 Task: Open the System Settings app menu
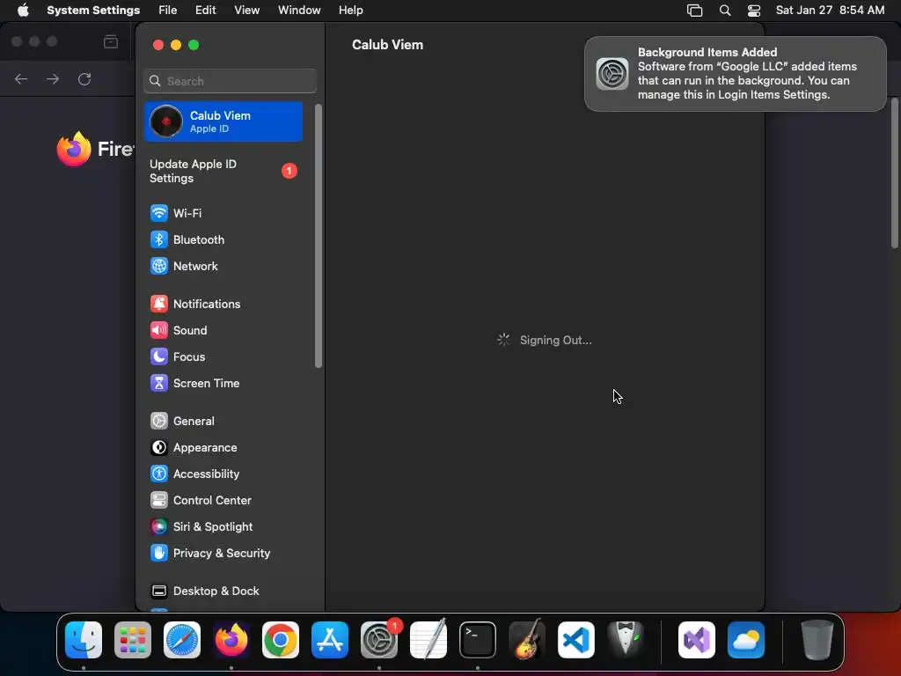[x=93, y=11]
